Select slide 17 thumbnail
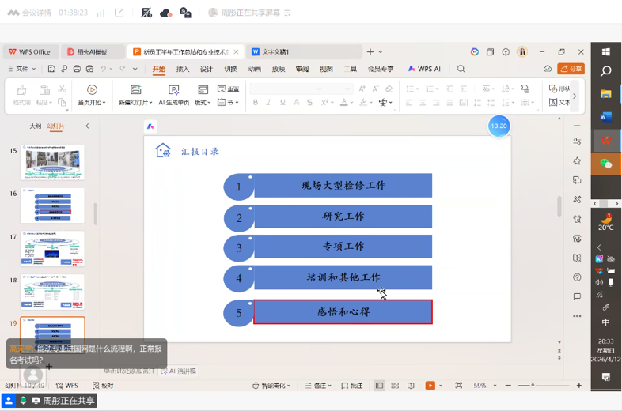 tap(52, 248)
